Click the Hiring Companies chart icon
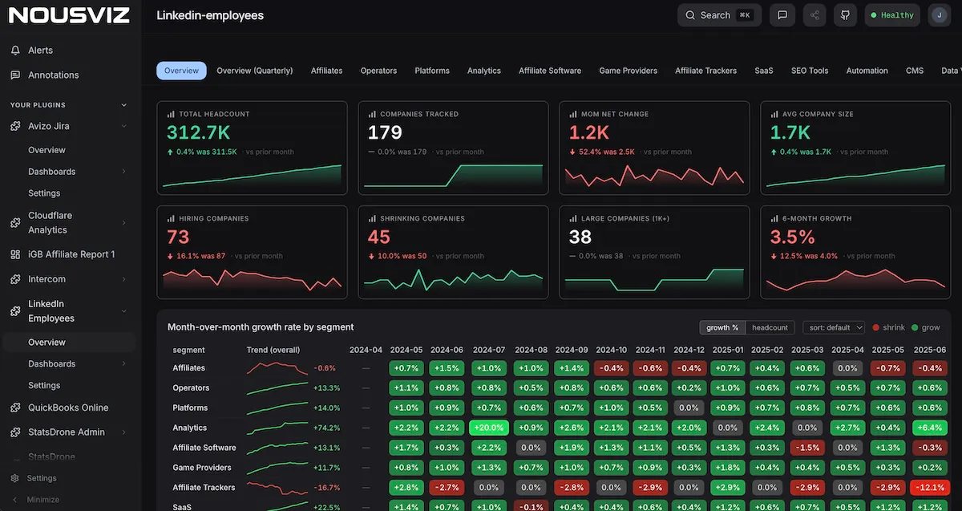This screenshot has width=962, height=511. coord(171,218)
